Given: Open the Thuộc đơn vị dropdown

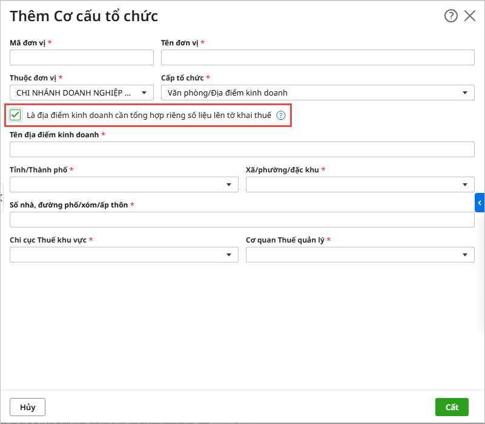Looking at the screenshot, I should pos(144,93).
